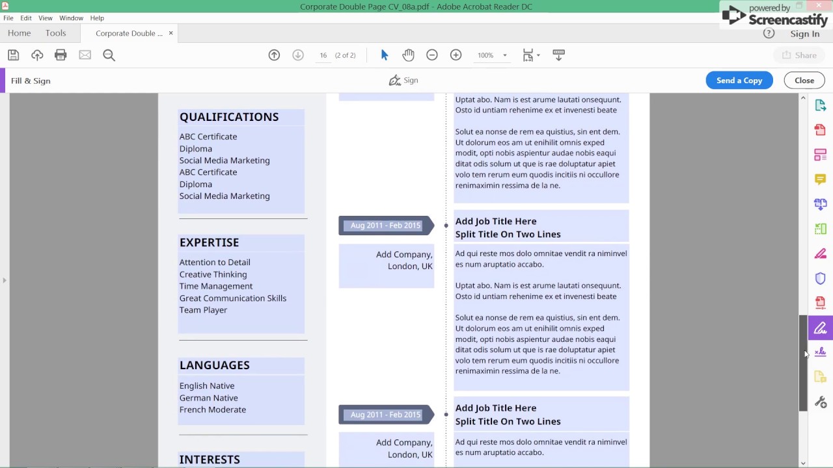Click the email envelope icon
This screenshot has width=833, height=468.
(85, 55)
